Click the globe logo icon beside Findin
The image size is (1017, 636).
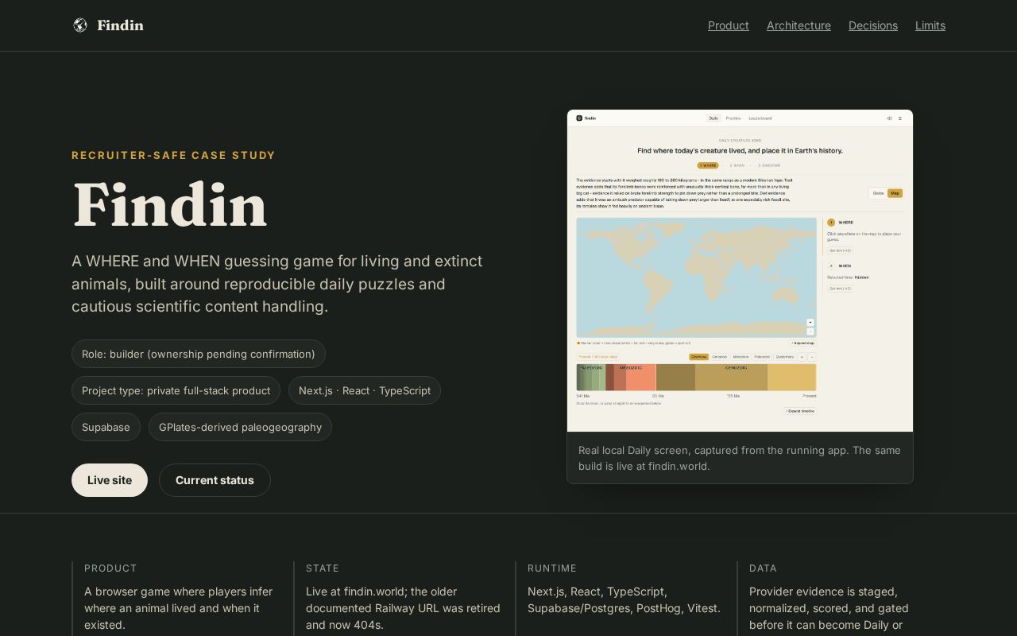point(80,25)
